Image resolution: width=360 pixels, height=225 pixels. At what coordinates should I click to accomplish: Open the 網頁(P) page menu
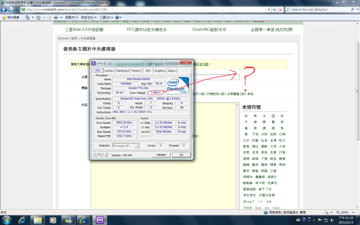pos(71,17)
